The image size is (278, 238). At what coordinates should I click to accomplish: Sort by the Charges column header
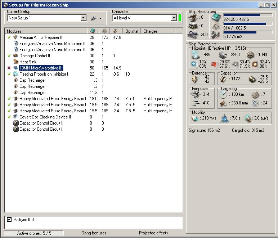coord(158,31)
